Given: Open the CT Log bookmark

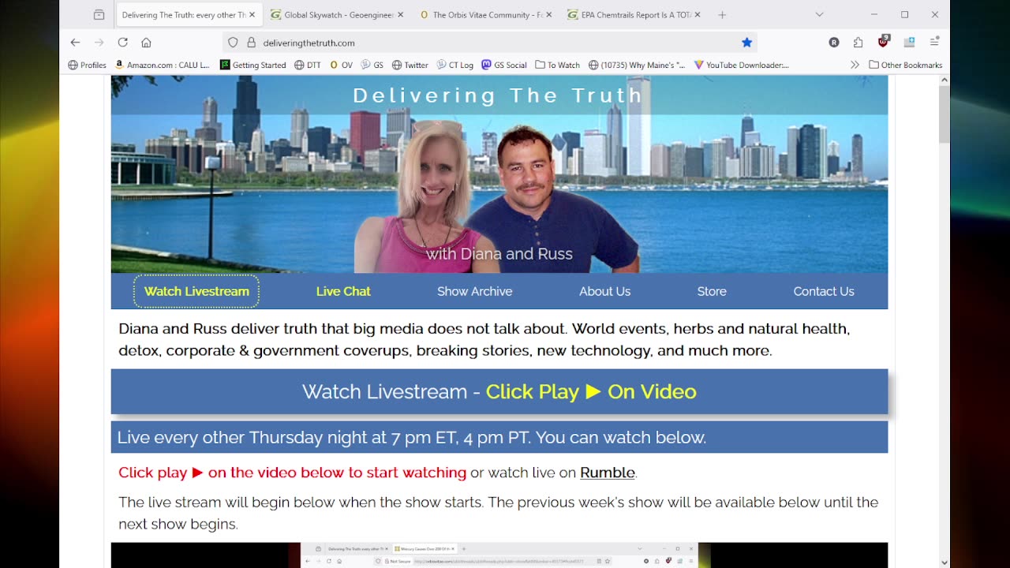Looking at the screenshot, I should pyautogui.click(x=455, y=65).
